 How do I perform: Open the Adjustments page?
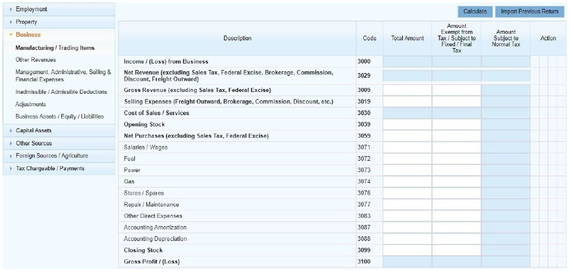(x=30, y=104)
